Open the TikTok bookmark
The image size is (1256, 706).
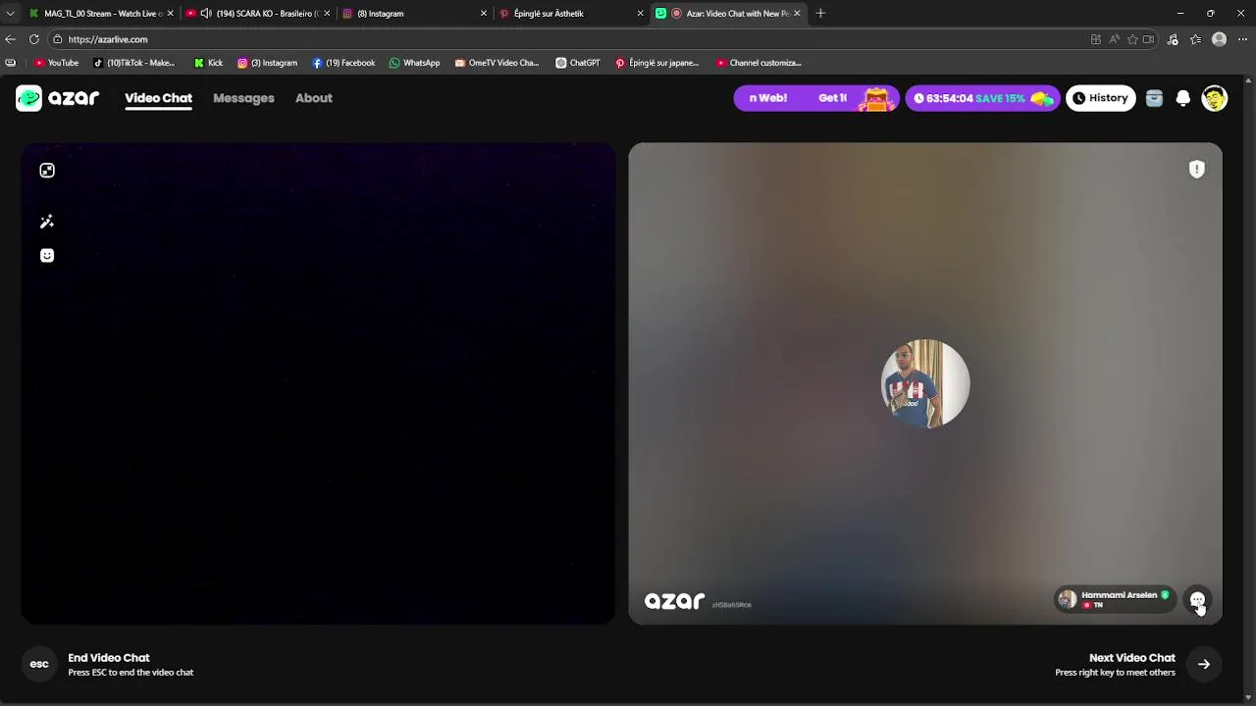(133, 63)
